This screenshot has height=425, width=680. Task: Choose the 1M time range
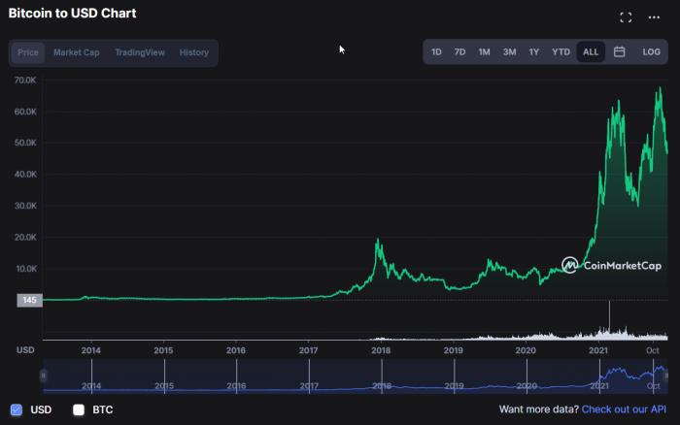(x=484, y=51)
